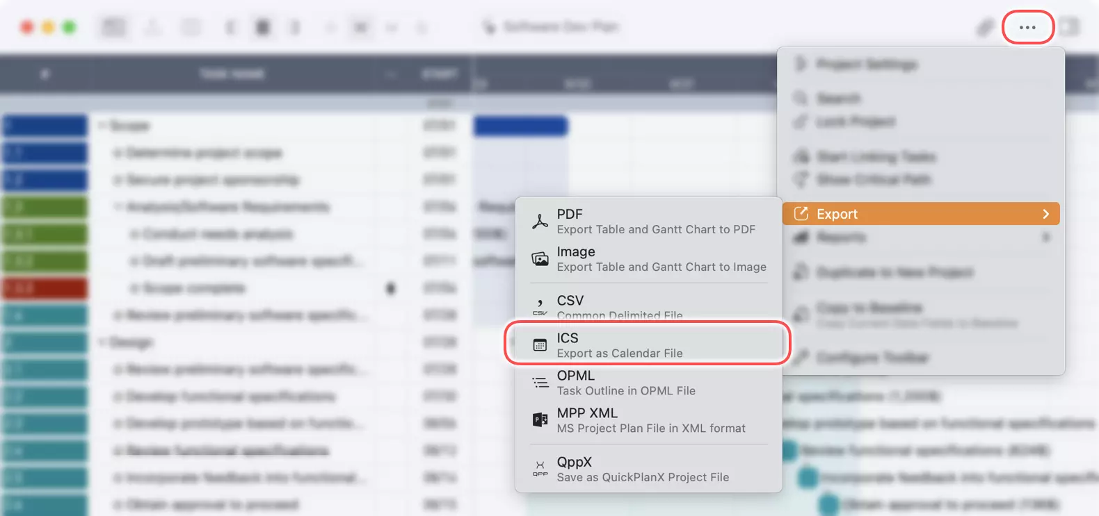Open the more options ellipsis button
Viewport: 1099px width, 516px height.
click(1027, 28)
